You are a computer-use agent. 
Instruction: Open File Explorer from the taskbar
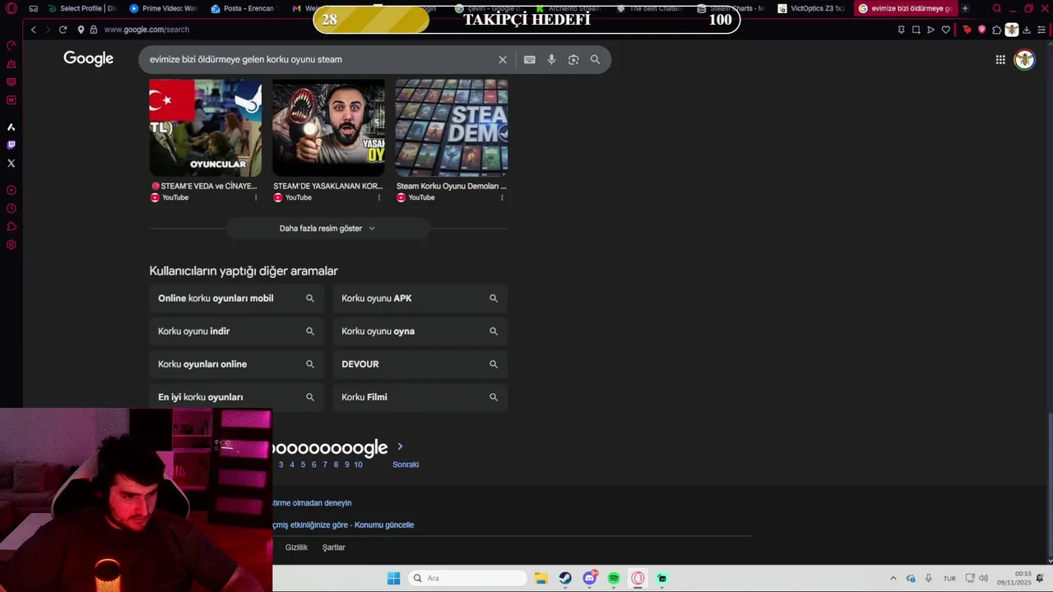coord(540,578)
